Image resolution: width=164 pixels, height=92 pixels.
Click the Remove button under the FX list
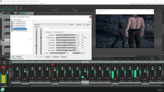click(x=19, y=56)
